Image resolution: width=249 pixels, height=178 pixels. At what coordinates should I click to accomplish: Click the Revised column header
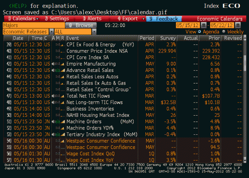(232, 38)
